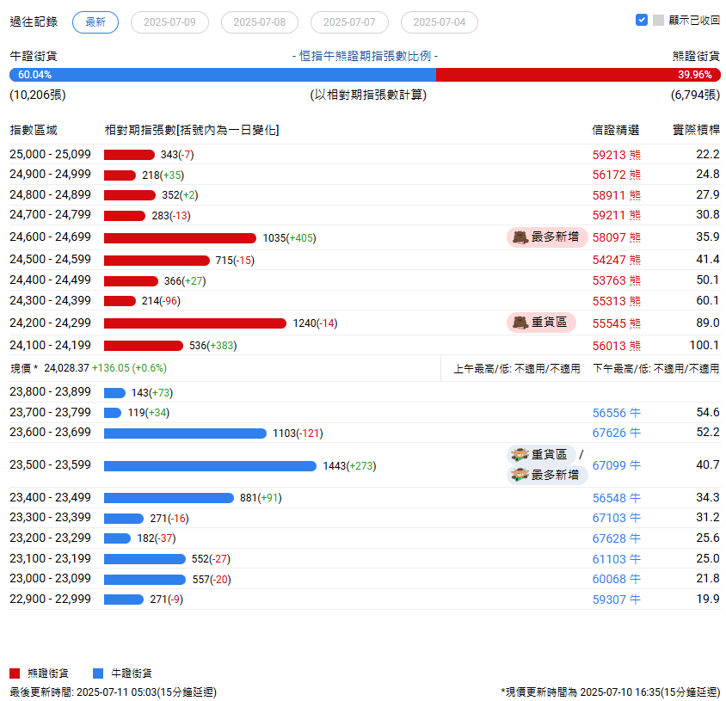Click index range 22,900 - 22,999
This screenshot has height=701, width=726.
(x=51, y=599)
